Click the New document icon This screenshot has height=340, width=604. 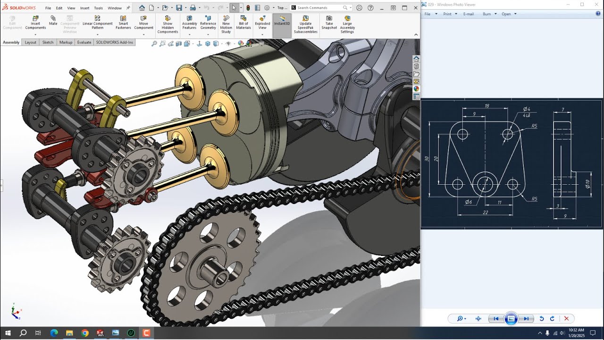point(151,8)
